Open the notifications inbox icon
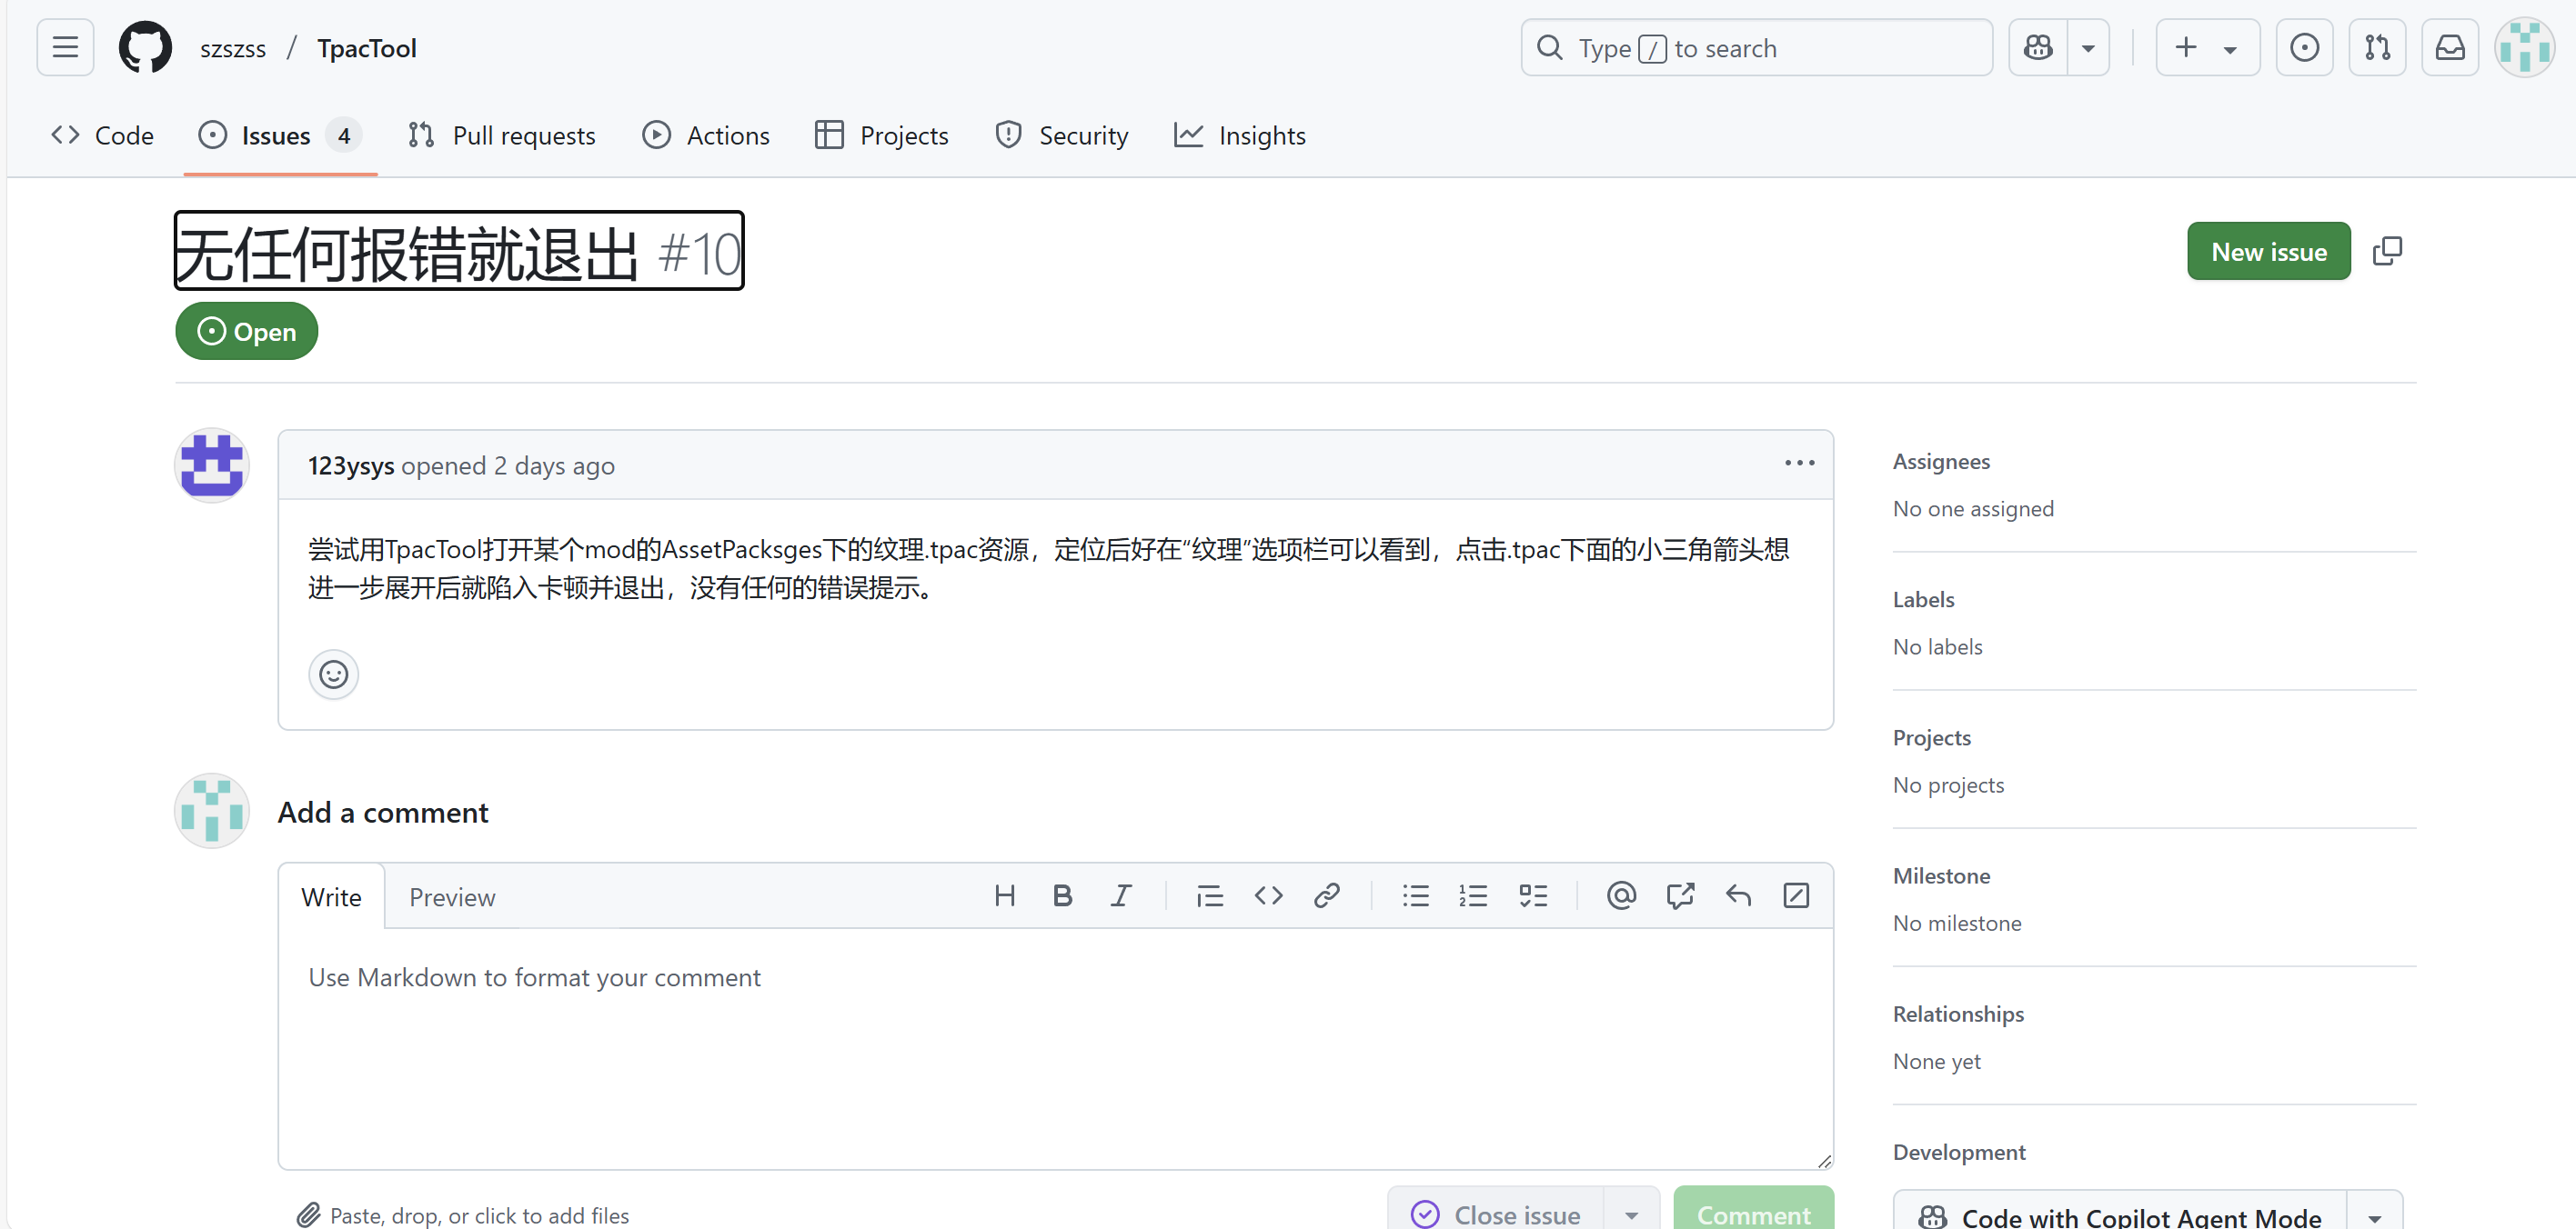Viewport: 2576px width, 1229px height. coord(2449,47)
